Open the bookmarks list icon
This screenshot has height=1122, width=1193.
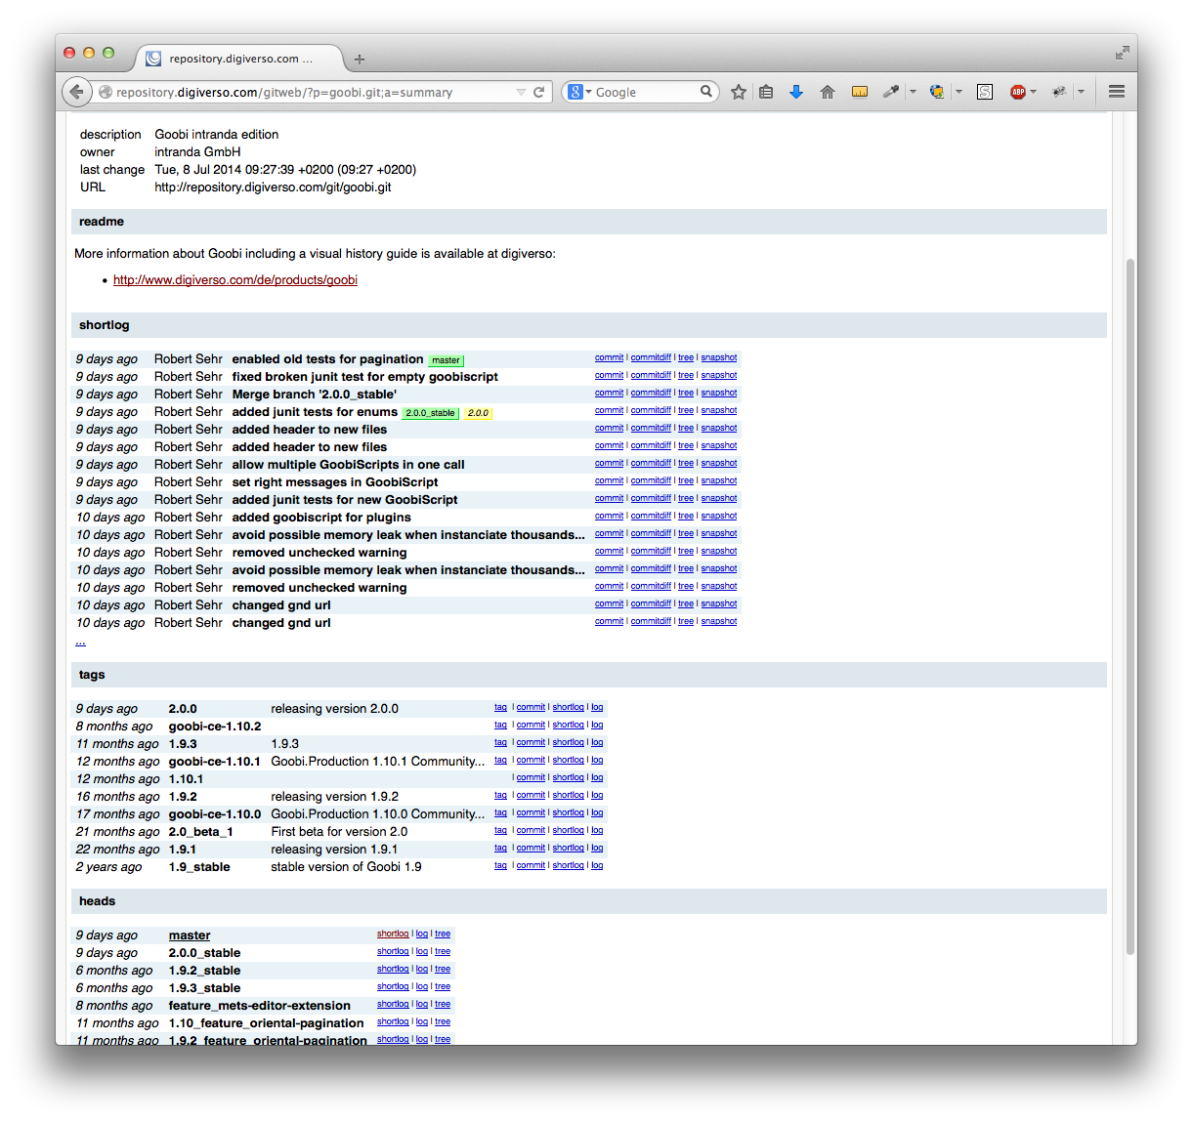click(766, 92)
